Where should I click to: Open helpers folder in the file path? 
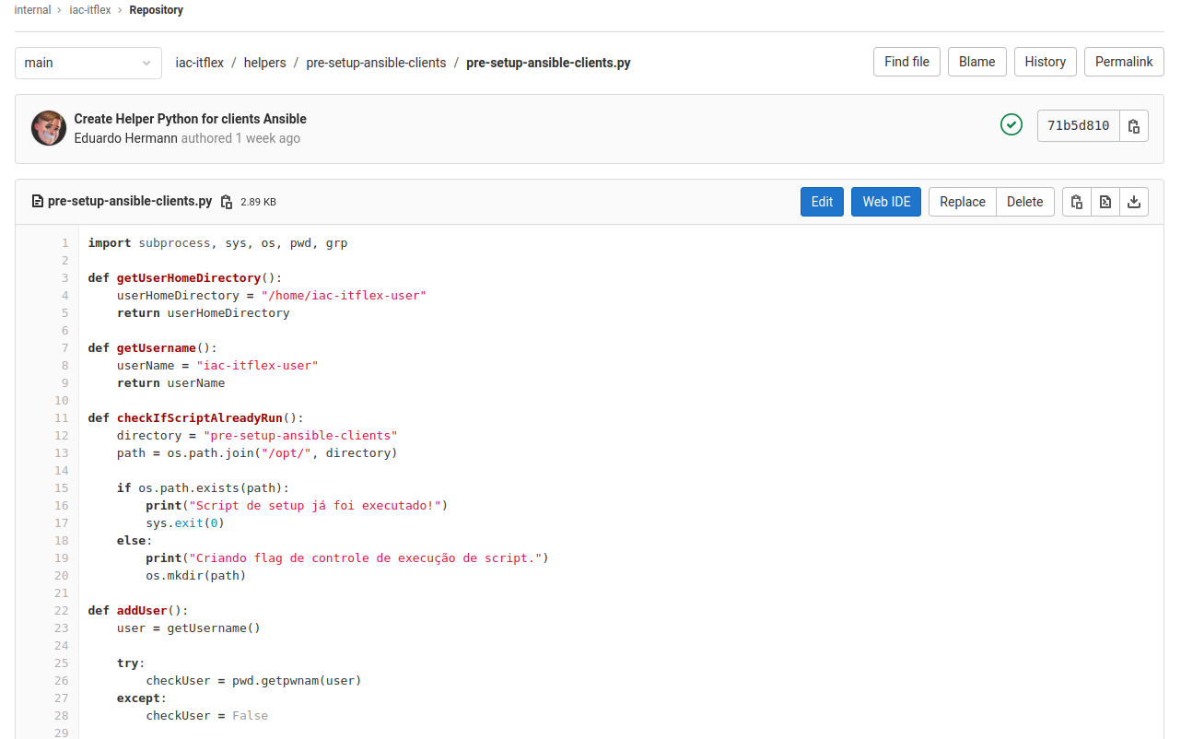pyautogui.click(x=265, y=63)
